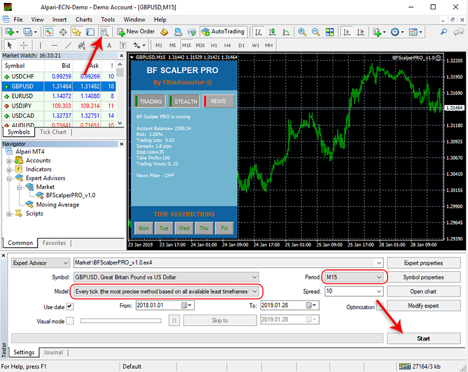Viewport: 468px width, 372px height.
Task: Switch to the Journal tab in tester
Action: (x=53, y=352)
